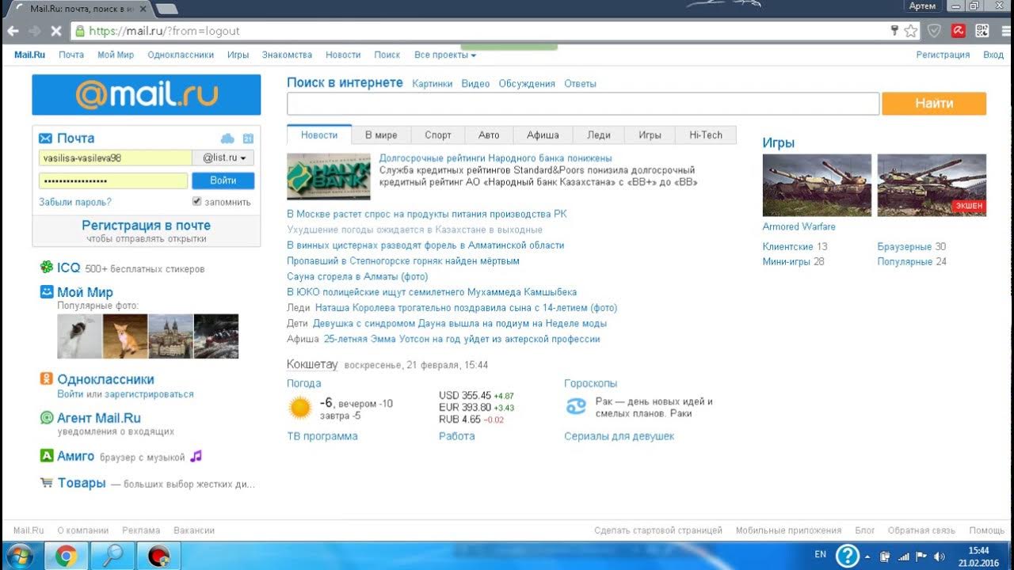Select the Новости news tab
The width and height of the screenshot is (1014, 570).
(319, 135)
